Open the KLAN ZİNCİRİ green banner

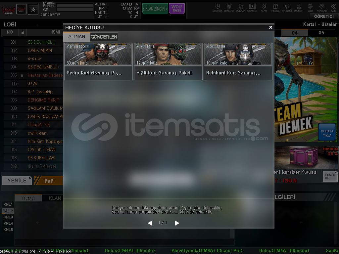click(x=155, y=9)
